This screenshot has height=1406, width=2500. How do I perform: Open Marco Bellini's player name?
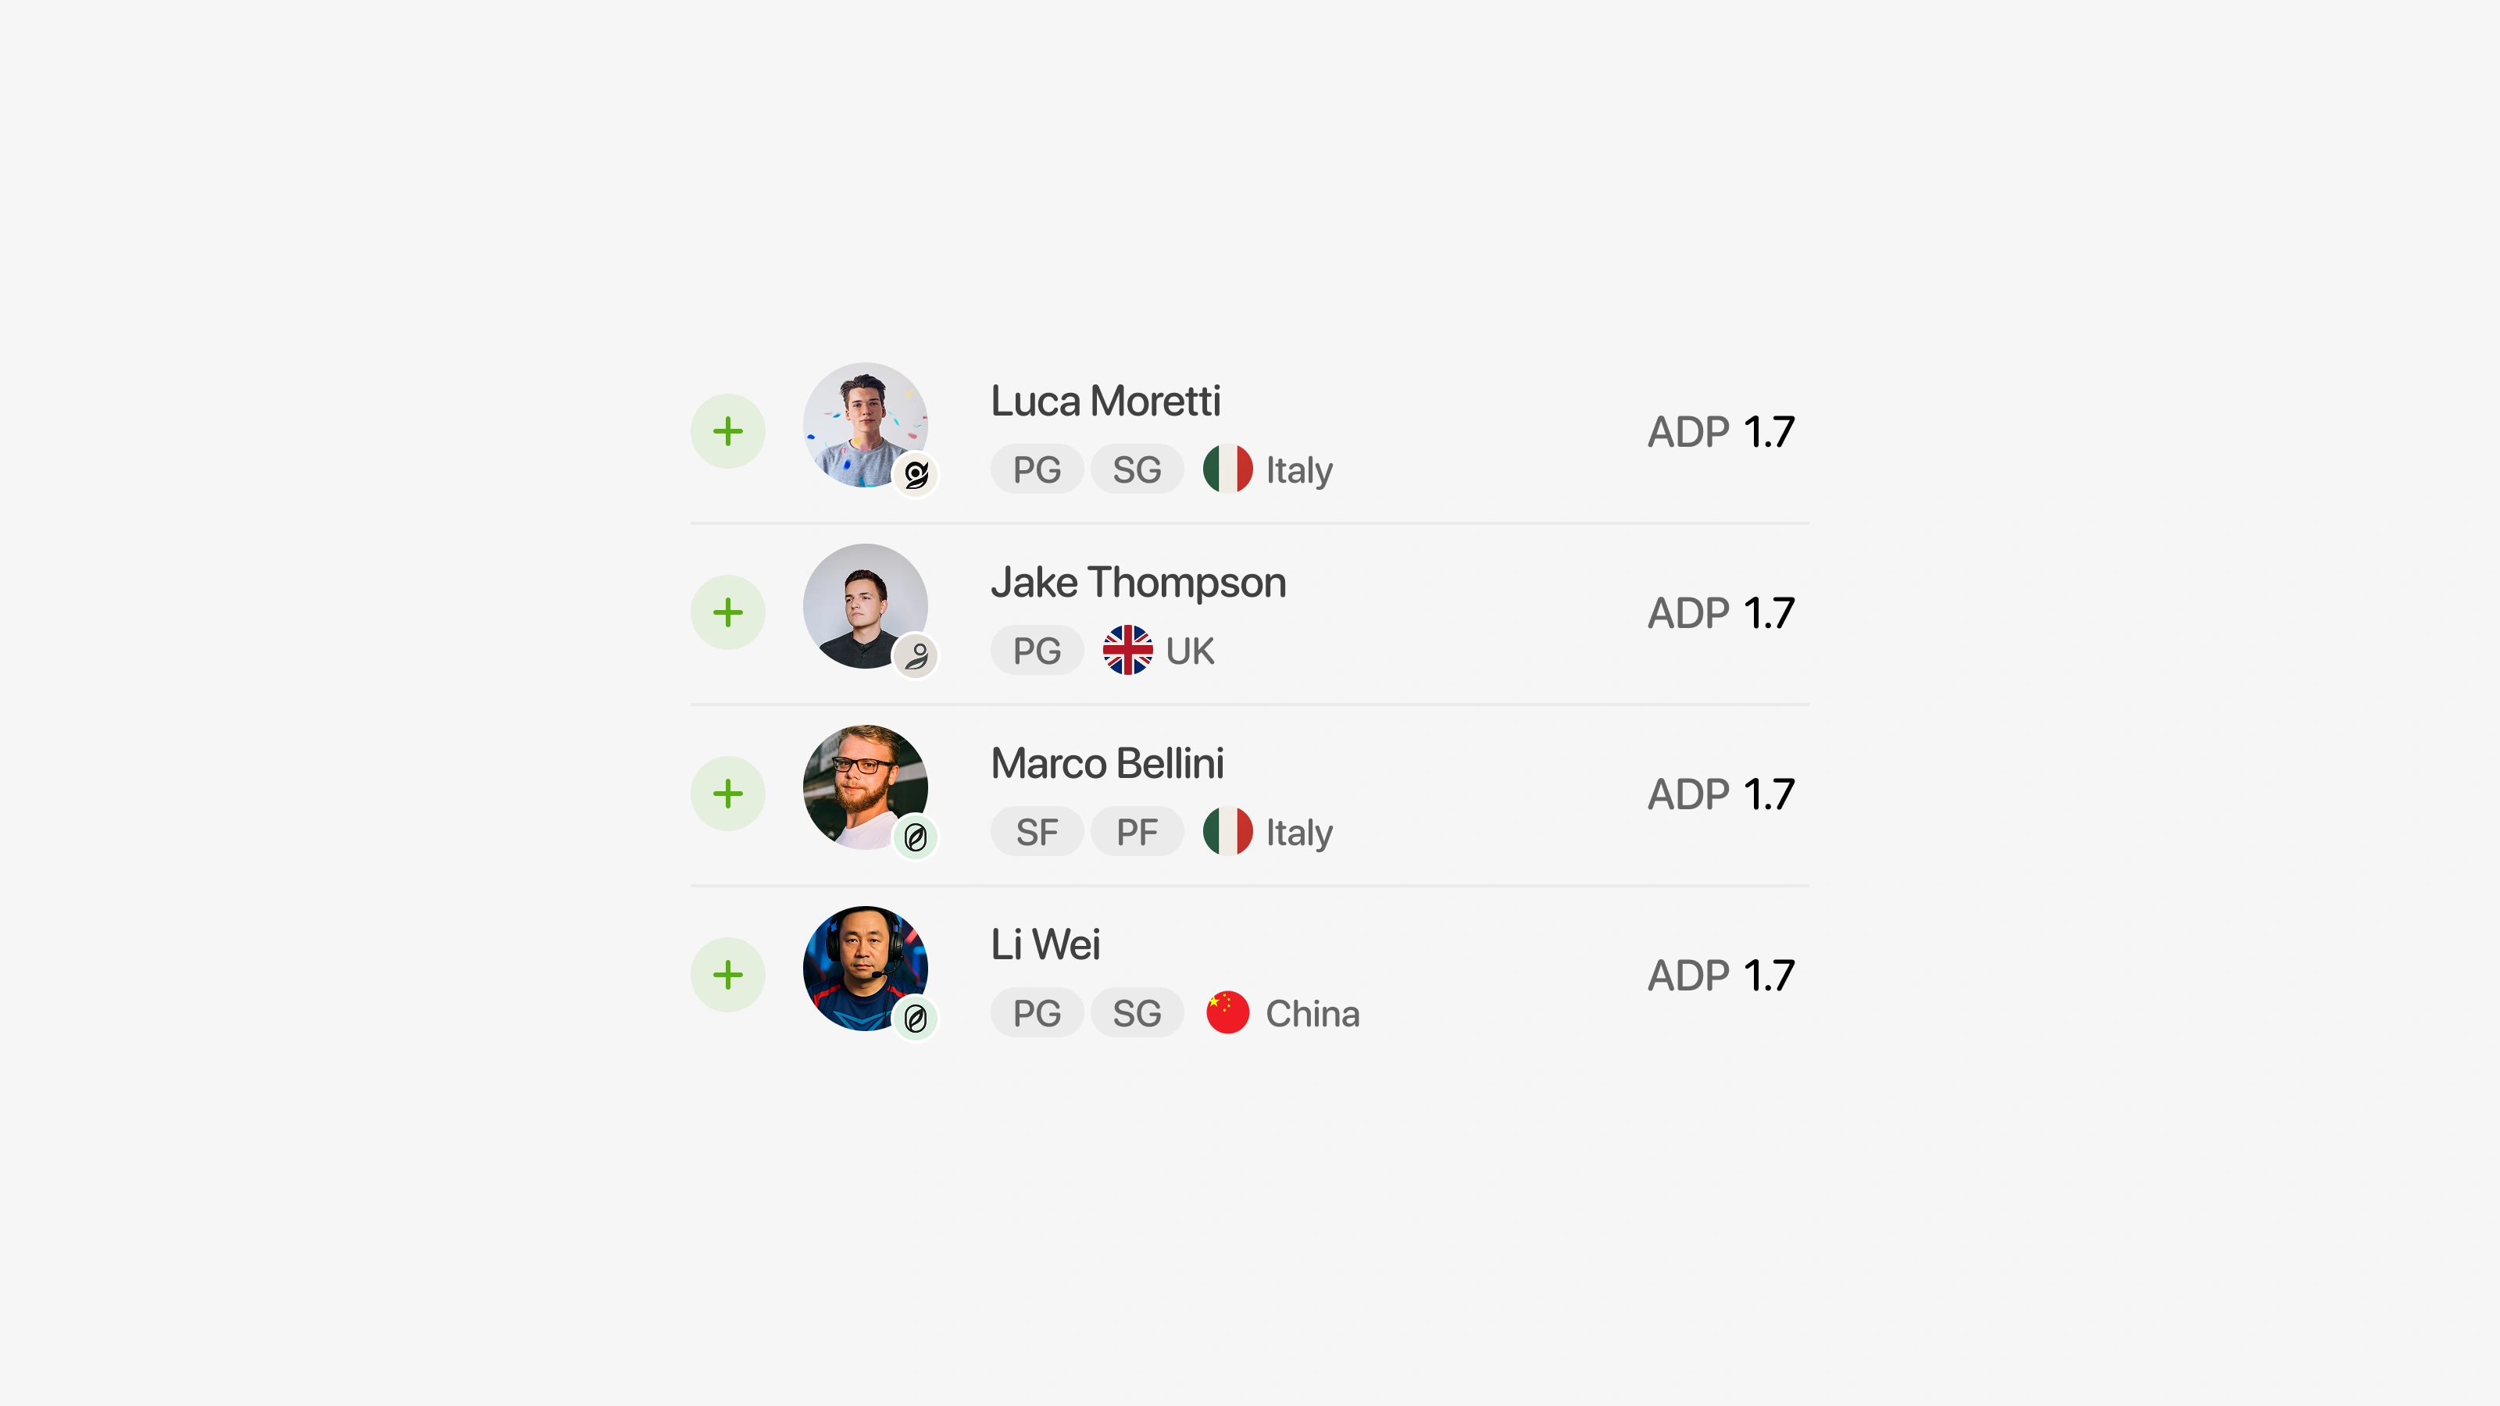(x=1107, y=764)
